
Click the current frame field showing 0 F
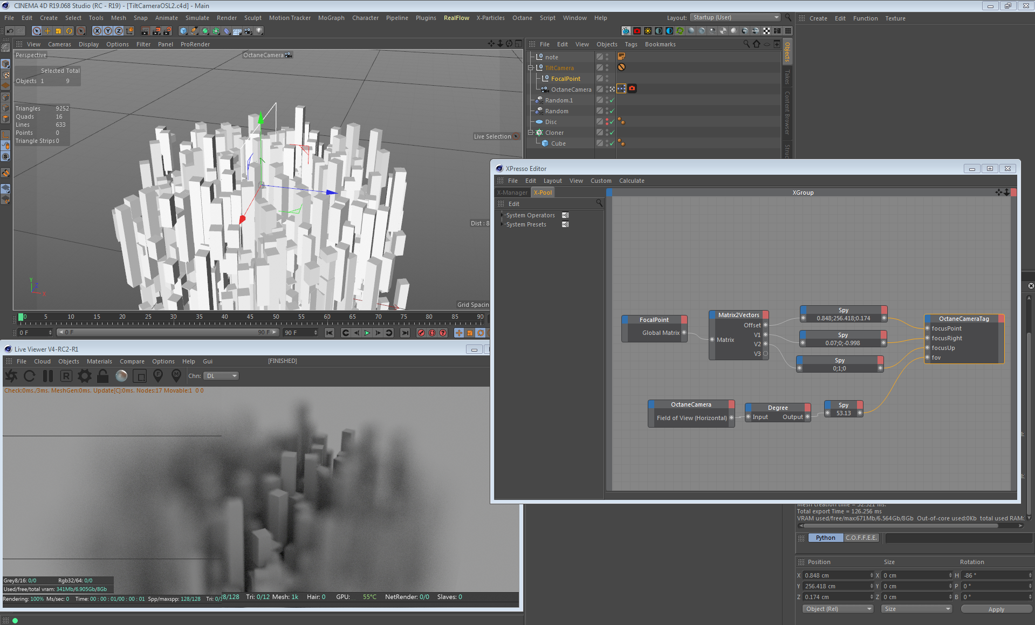(35, 333)
